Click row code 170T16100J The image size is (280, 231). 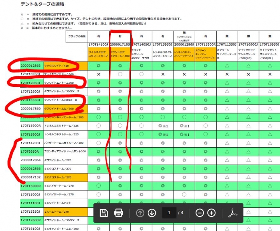point(30,229)
